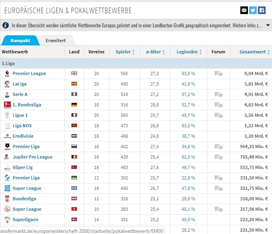Switch to the Erweitert tab
The width and height of the screenshot is (272, 234).
click(56, 41)
